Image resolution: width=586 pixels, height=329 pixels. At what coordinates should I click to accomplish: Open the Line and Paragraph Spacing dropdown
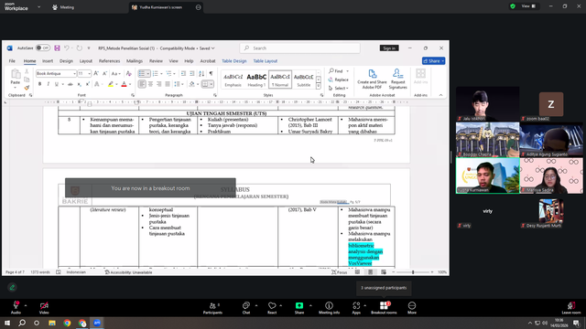click(x=179, y=84)
